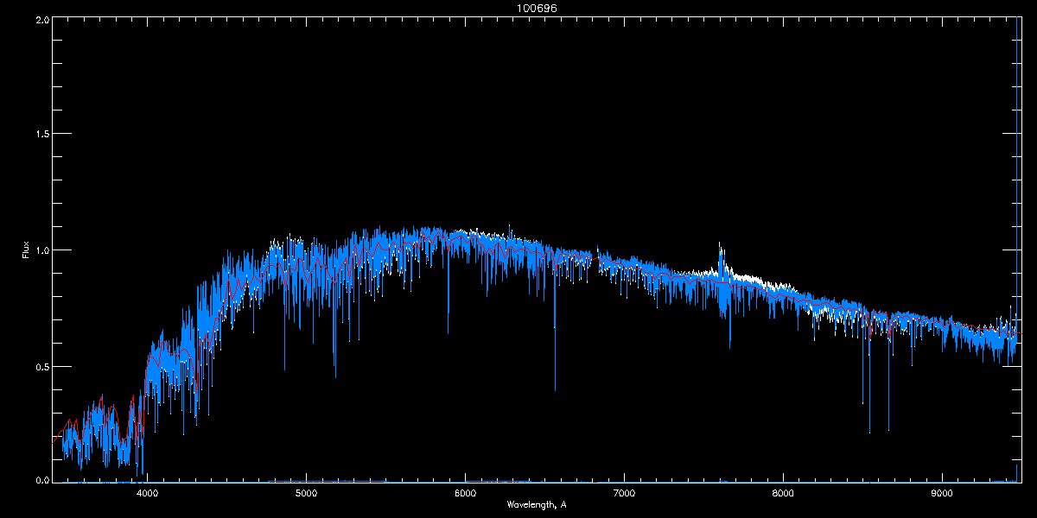This screenshot has width=1037, height=518.
Task: Click the 0.5 y-axis tick label
Action: [x=41, y=366]
